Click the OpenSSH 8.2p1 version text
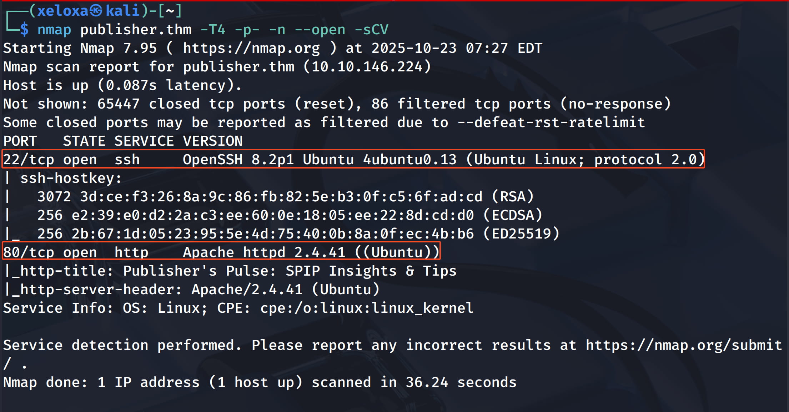The height and width of the screenshot is (412, 789). [x=238, y=160]
